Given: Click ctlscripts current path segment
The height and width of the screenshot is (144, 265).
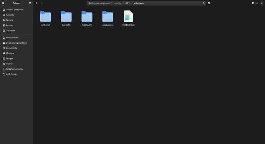Looking at the screenshot, I should pos(139,3).
